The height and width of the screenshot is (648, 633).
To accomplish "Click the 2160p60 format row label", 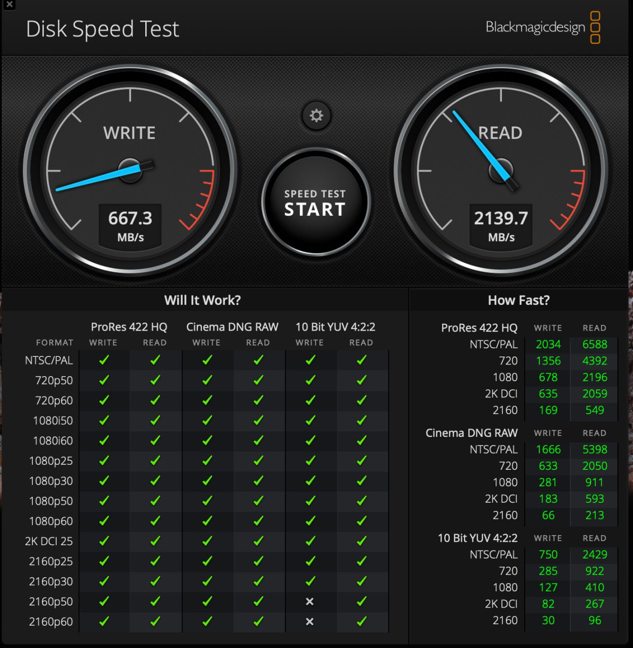I will coord(51,622).
